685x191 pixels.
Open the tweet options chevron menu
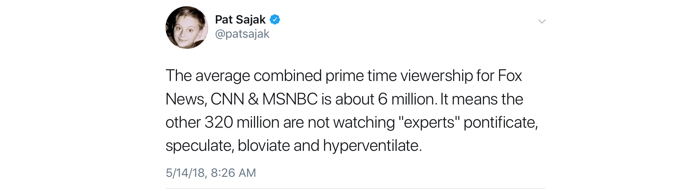(542, 21)
